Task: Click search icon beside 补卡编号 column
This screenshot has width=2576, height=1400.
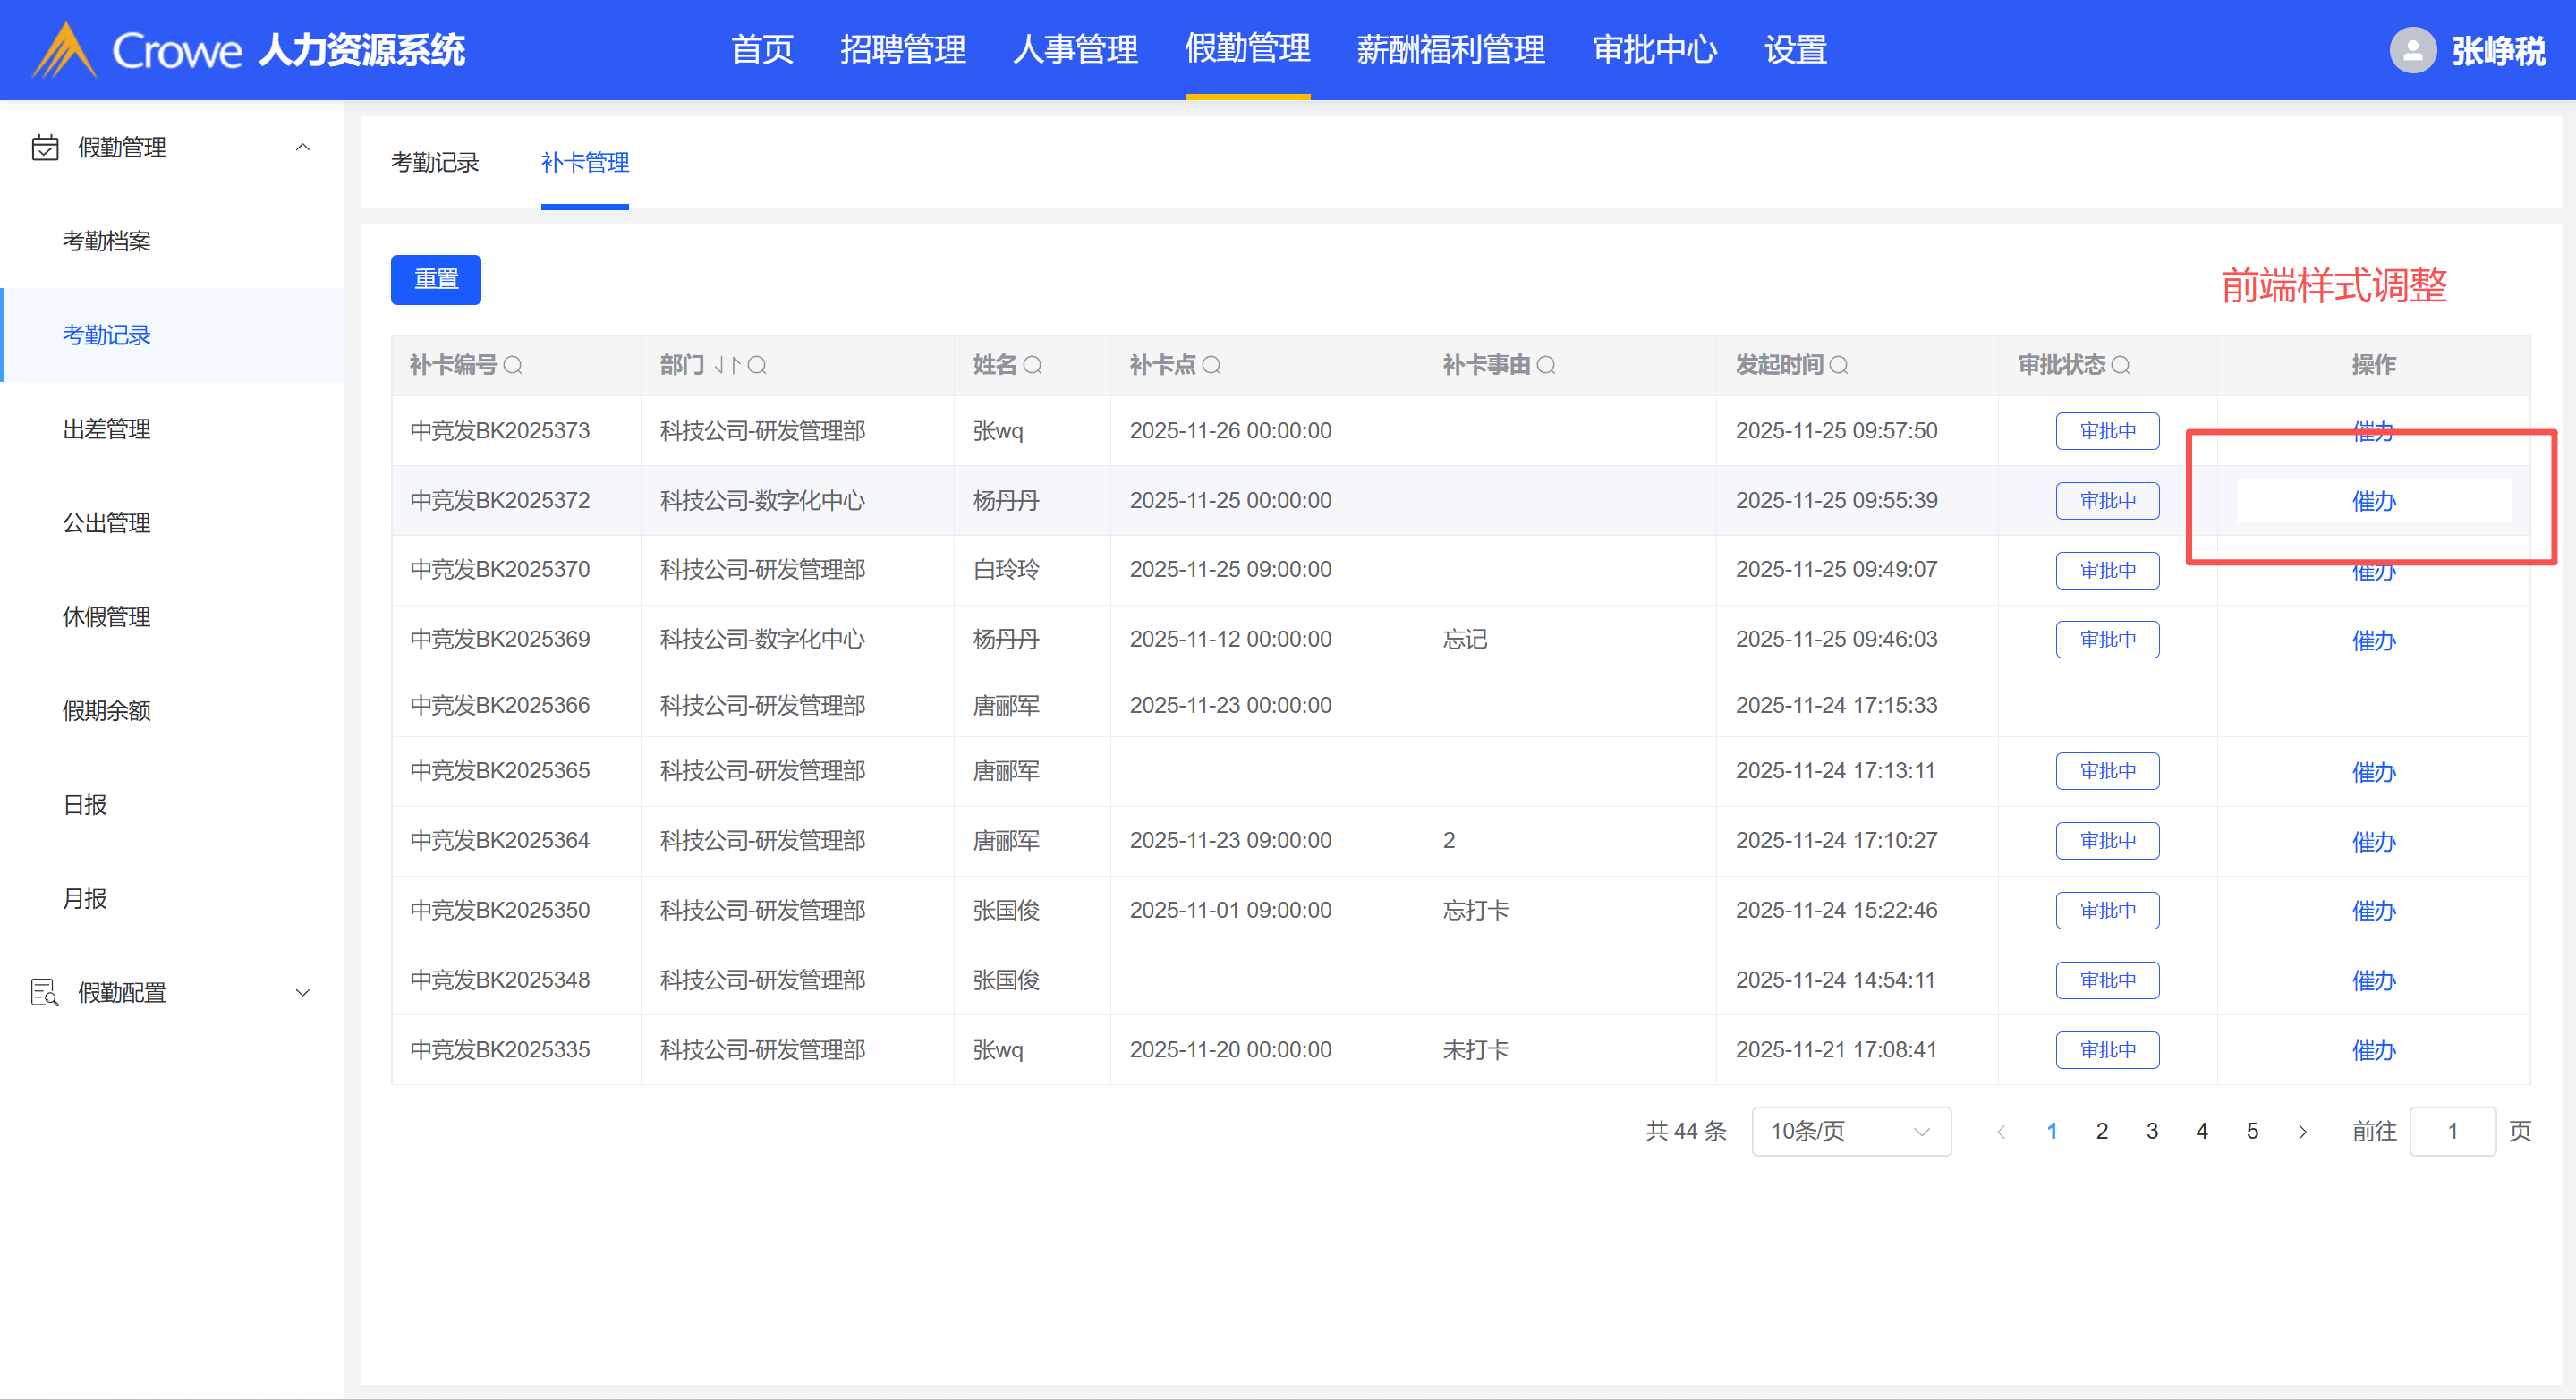Action: [513, 365]
